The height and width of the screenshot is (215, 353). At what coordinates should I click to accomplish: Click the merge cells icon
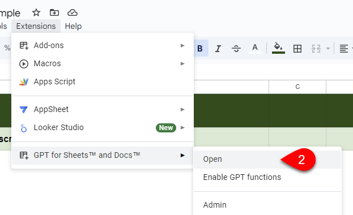tap(316, 49)
